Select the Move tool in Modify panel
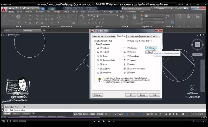Image resolution: width=208 pixels, height=127 pixels. [x=37, y=16]
